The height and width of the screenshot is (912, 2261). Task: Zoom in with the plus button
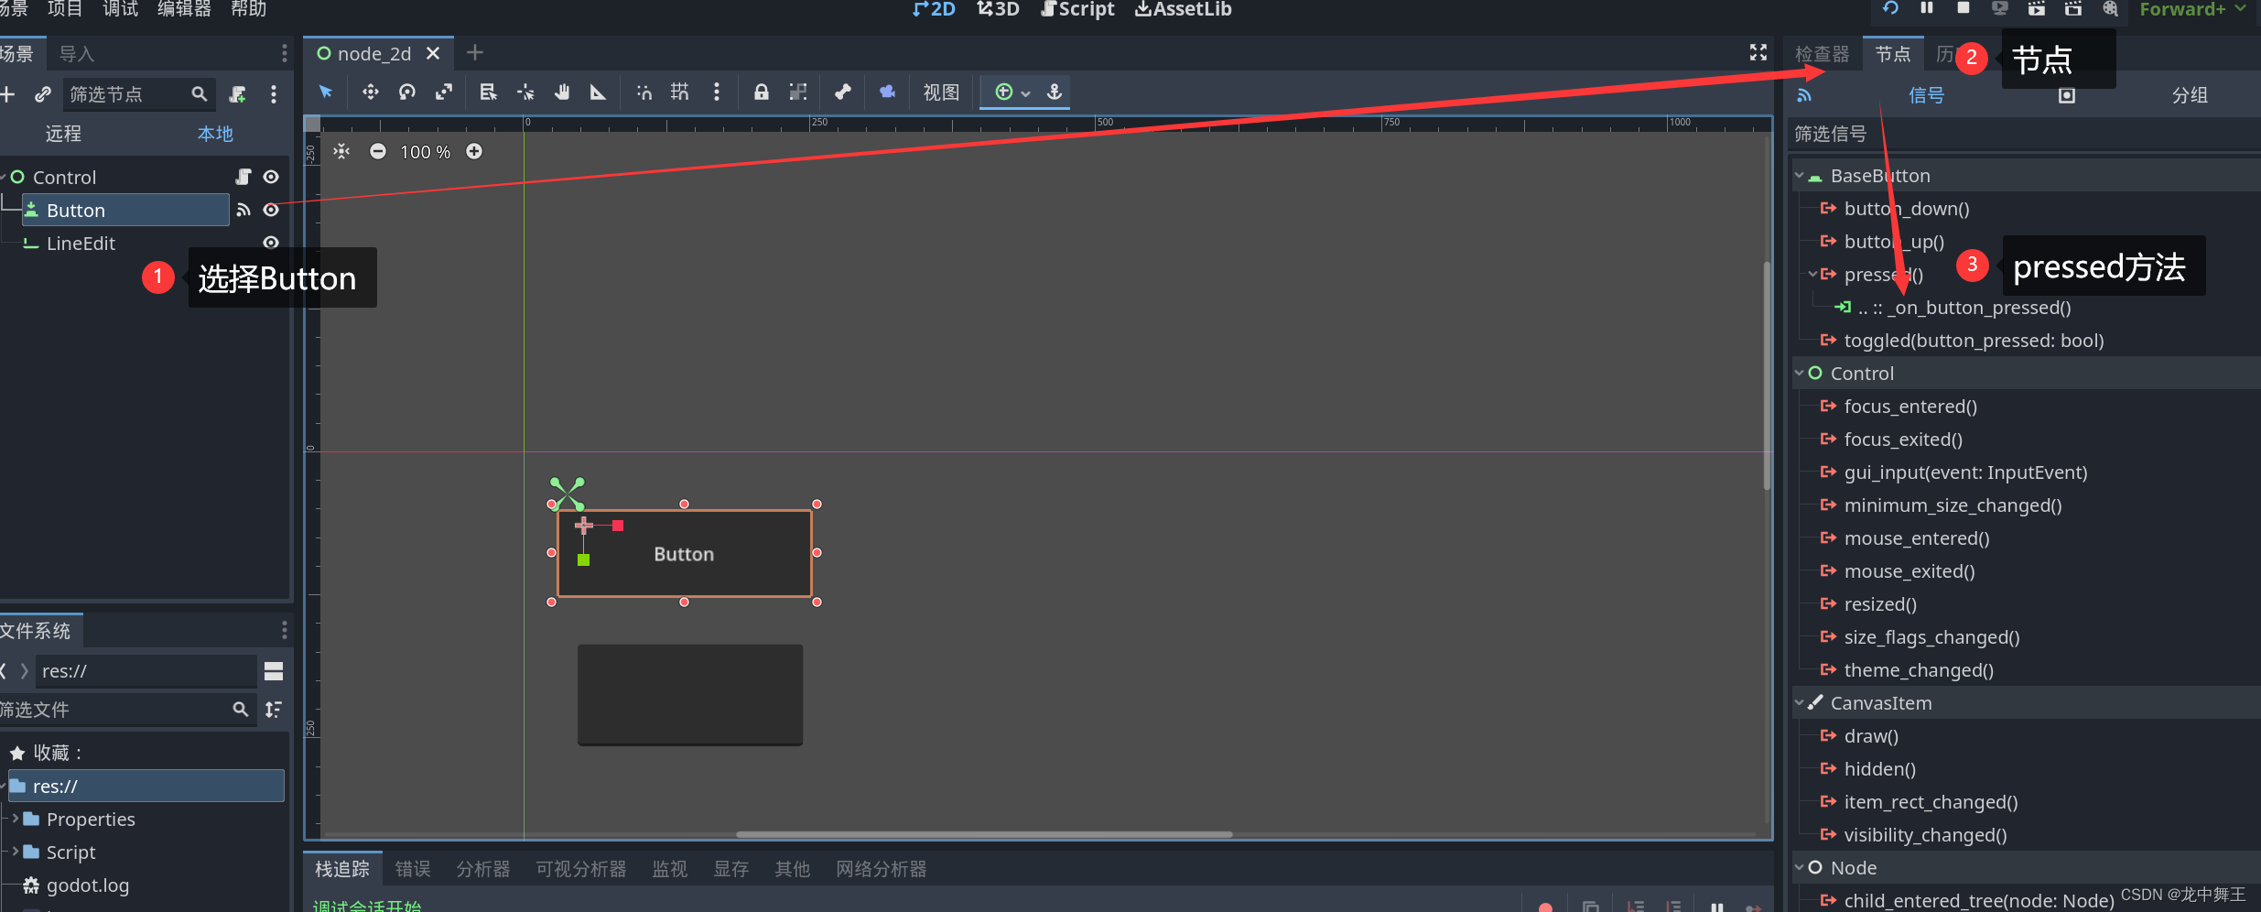(x=474, y=151)
